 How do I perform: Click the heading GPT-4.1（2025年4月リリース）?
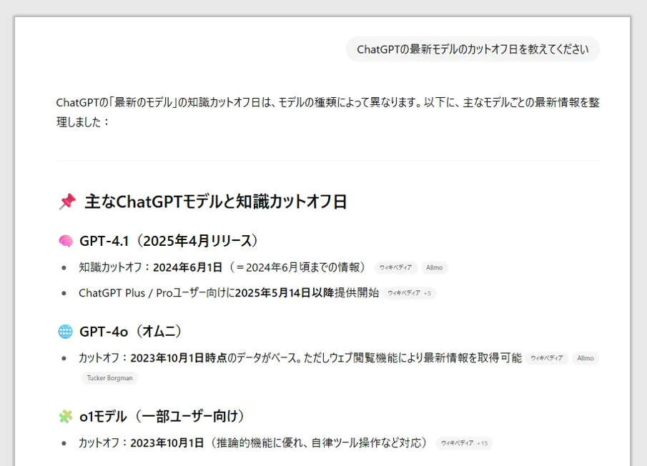(169, 241)
